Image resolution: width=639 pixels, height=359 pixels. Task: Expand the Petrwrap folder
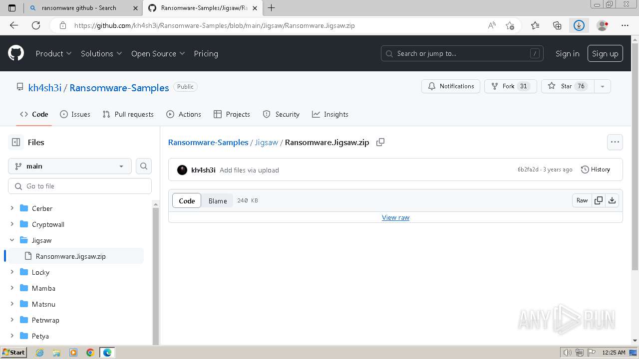coord(12,320)
